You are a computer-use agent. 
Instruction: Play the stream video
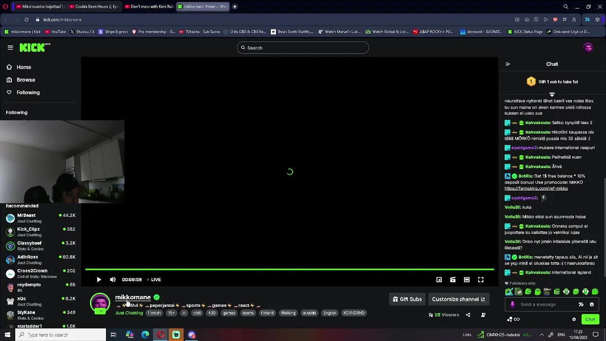(99, 279)
